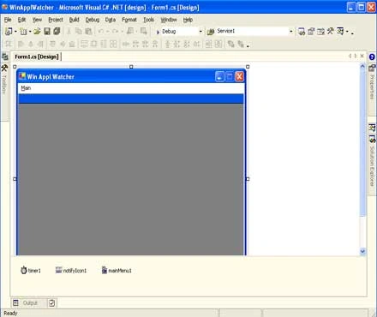Viewport: 377px width, 317px height.
Task: Click the Server Explorer icon on left edge
Action: [x=5, y=57]
